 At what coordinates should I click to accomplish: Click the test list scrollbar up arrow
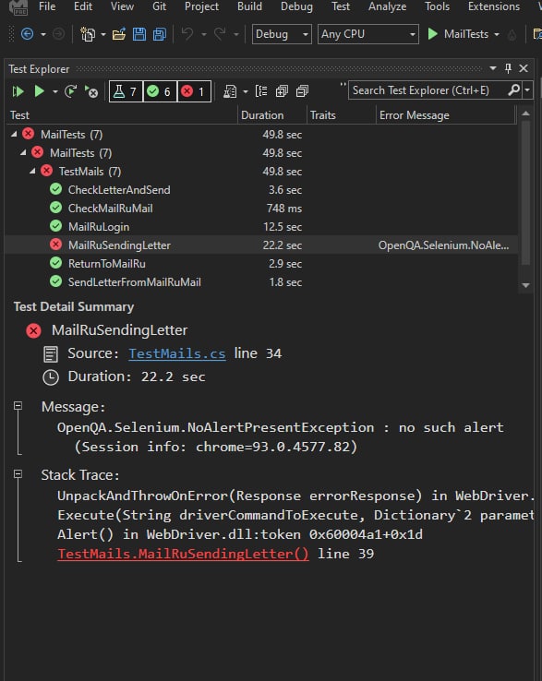tap(525, 113)
